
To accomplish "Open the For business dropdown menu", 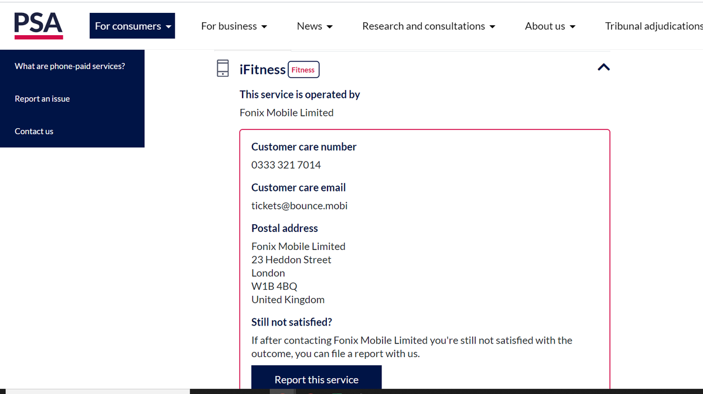I will 234,26.
